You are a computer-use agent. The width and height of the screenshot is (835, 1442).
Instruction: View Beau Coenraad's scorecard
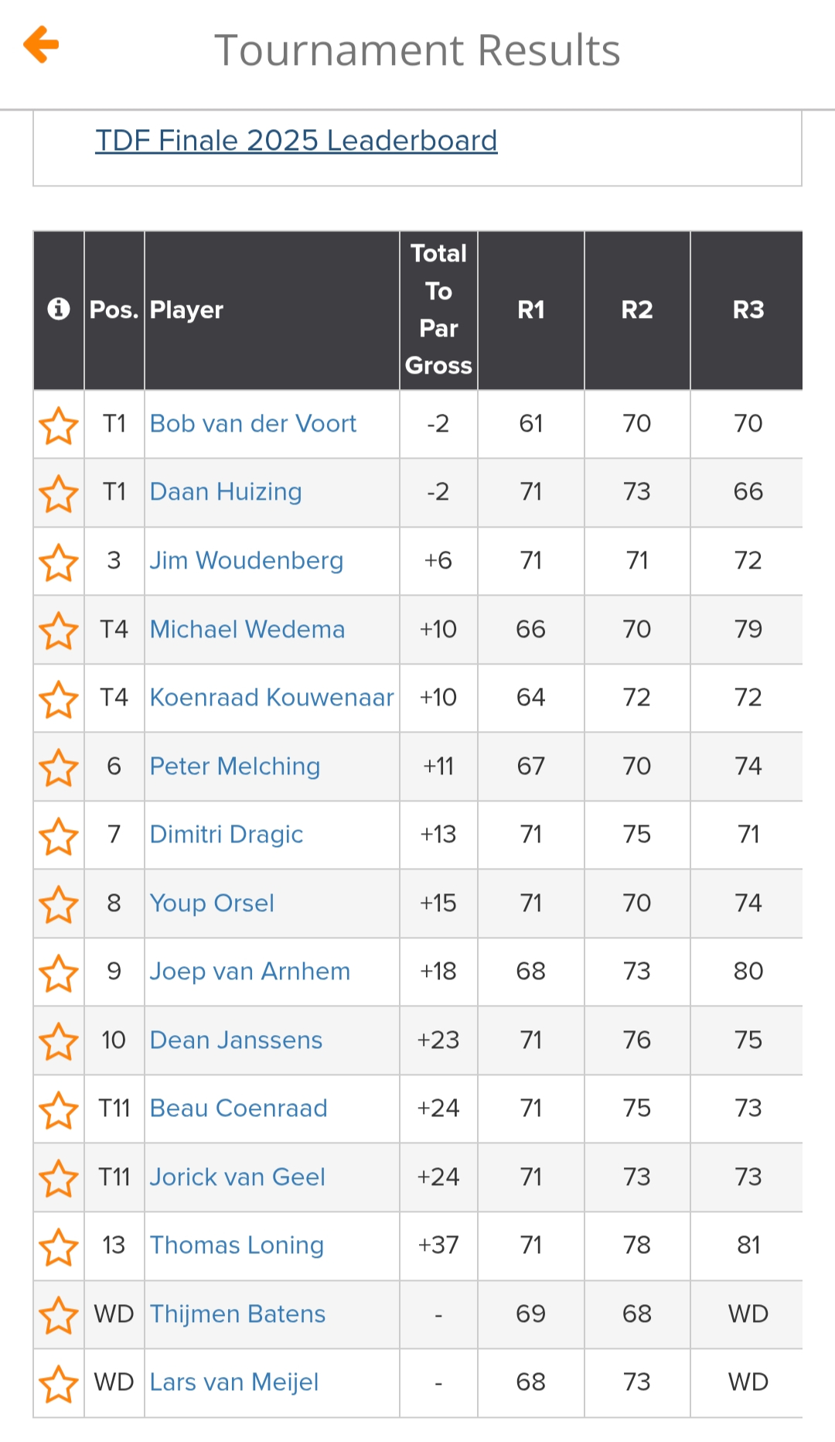238,1109
